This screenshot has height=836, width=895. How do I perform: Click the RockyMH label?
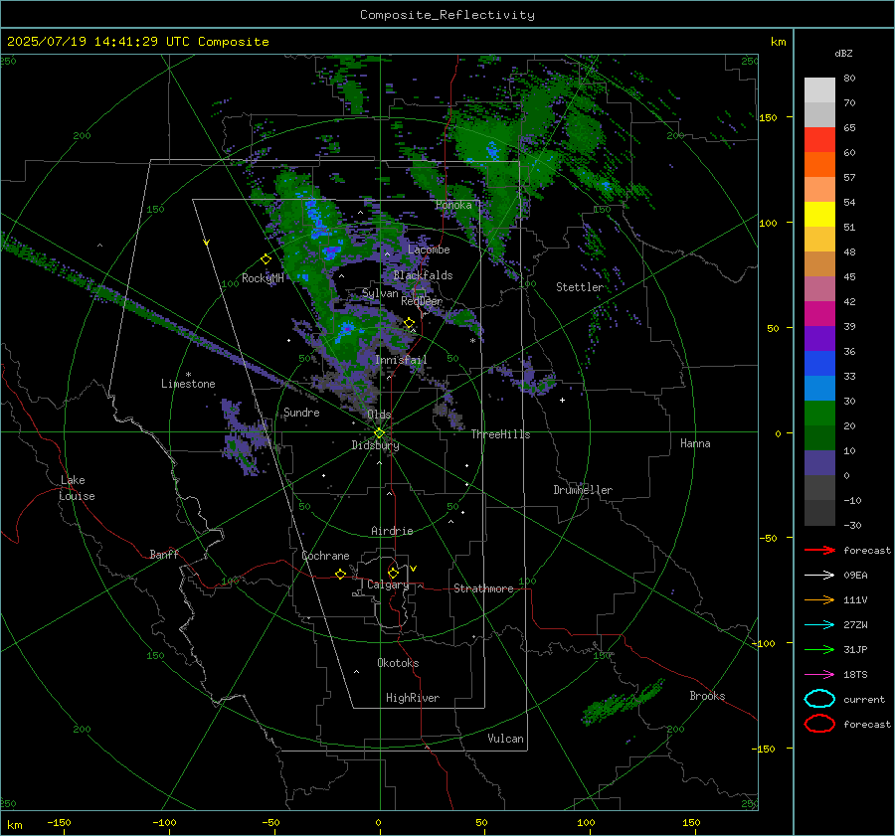(x=263, y=278)
